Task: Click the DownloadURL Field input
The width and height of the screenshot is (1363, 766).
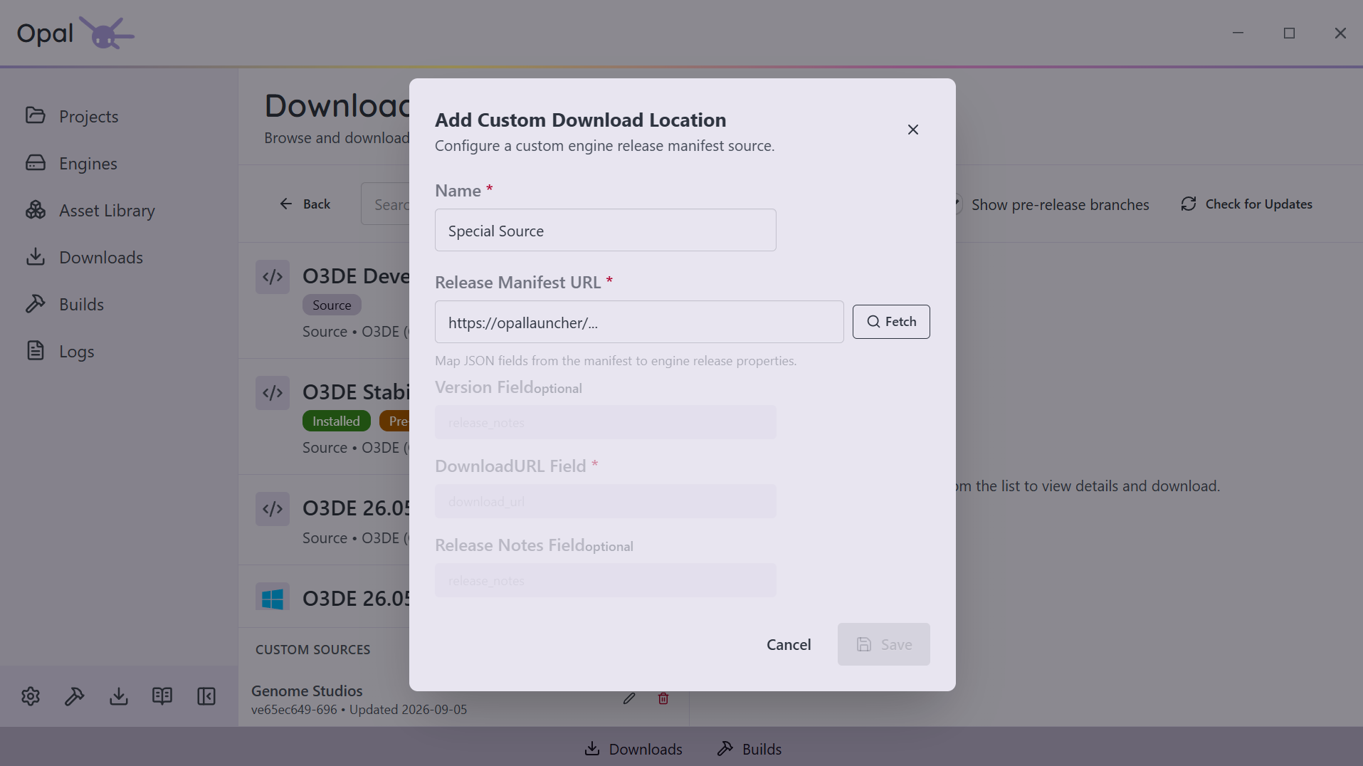Action: 605,501
